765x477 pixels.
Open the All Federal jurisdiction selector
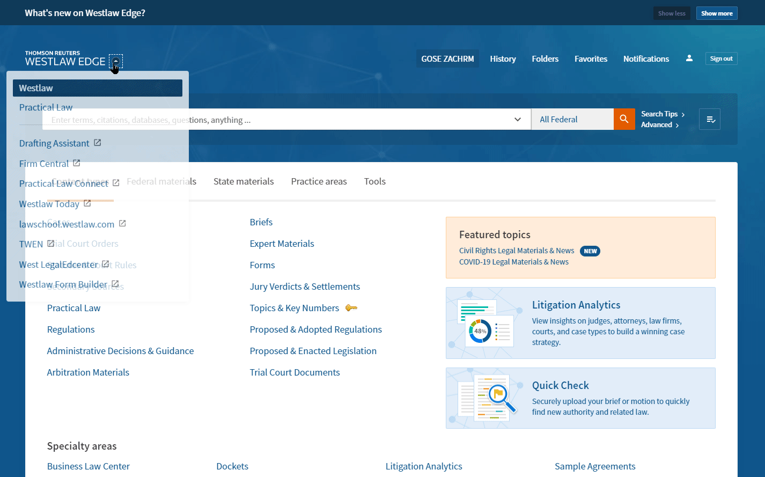(572, 119)
